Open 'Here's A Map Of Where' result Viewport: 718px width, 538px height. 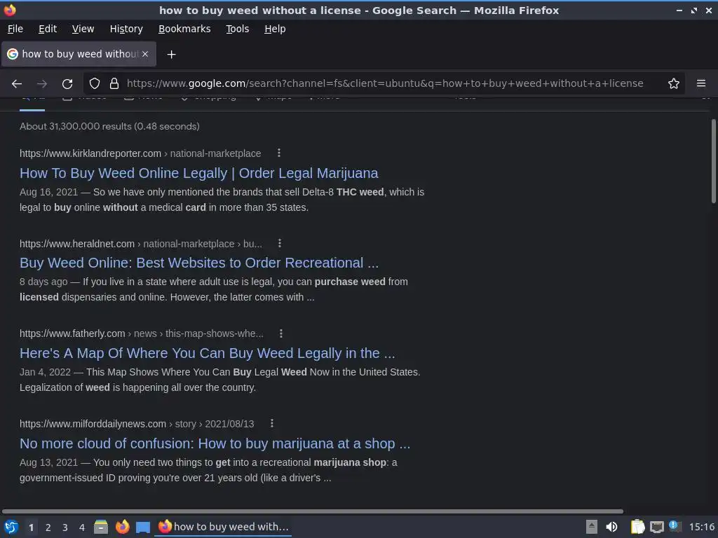pos(207,353)
